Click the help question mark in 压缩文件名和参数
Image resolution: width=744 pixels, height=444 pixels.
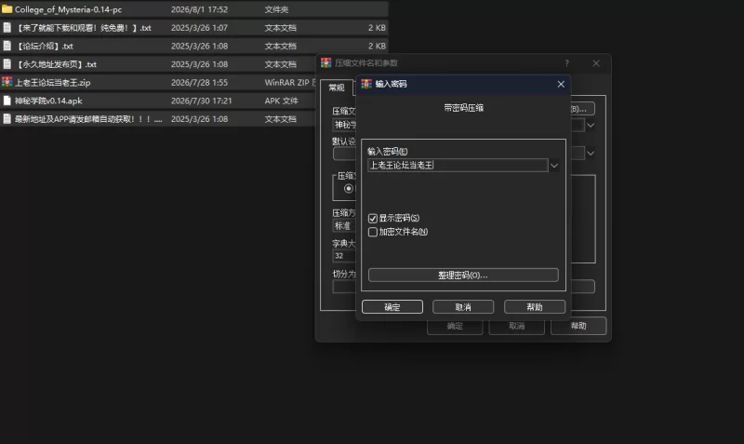tap(567, 63)
